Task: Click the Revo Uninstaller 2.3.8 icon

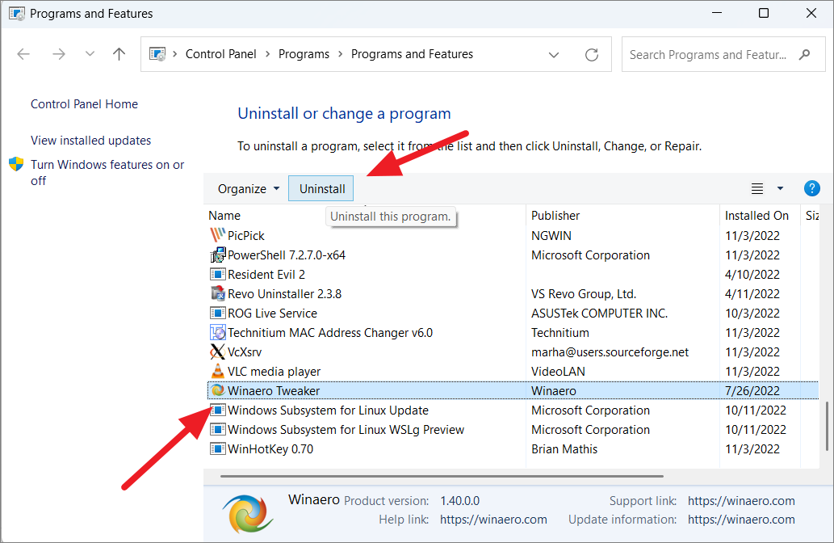Action: tap(217, 293)
